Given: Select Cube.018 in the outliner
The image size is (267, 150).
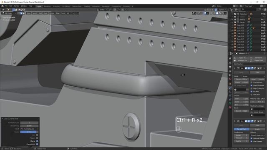Looking at the screenshot, I should [x=240, y=42].
